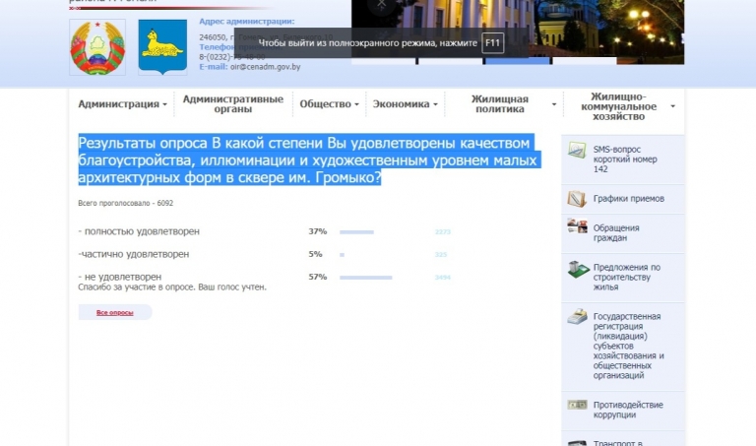
Task: Click the Государственная регистрация cash register icon
Action: pyautogui.click(x=577, y=317)
